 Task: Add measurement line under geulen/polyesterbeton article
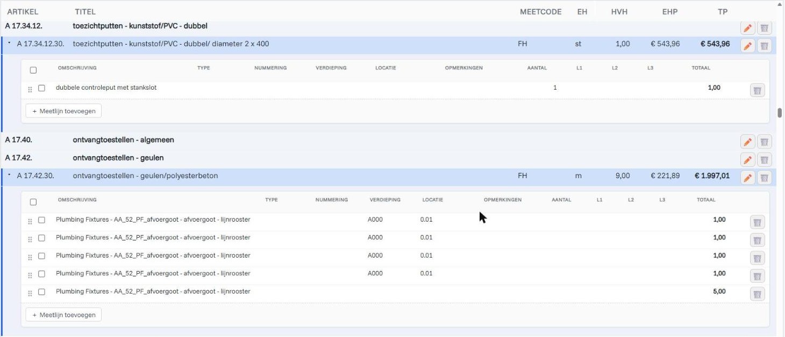pos(63,315)
